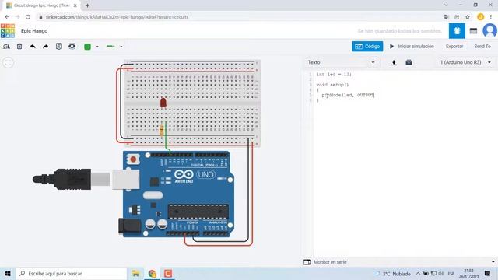Expand the wire color dropdown arrow
498x280 pixels.
(x=97, y=47)
